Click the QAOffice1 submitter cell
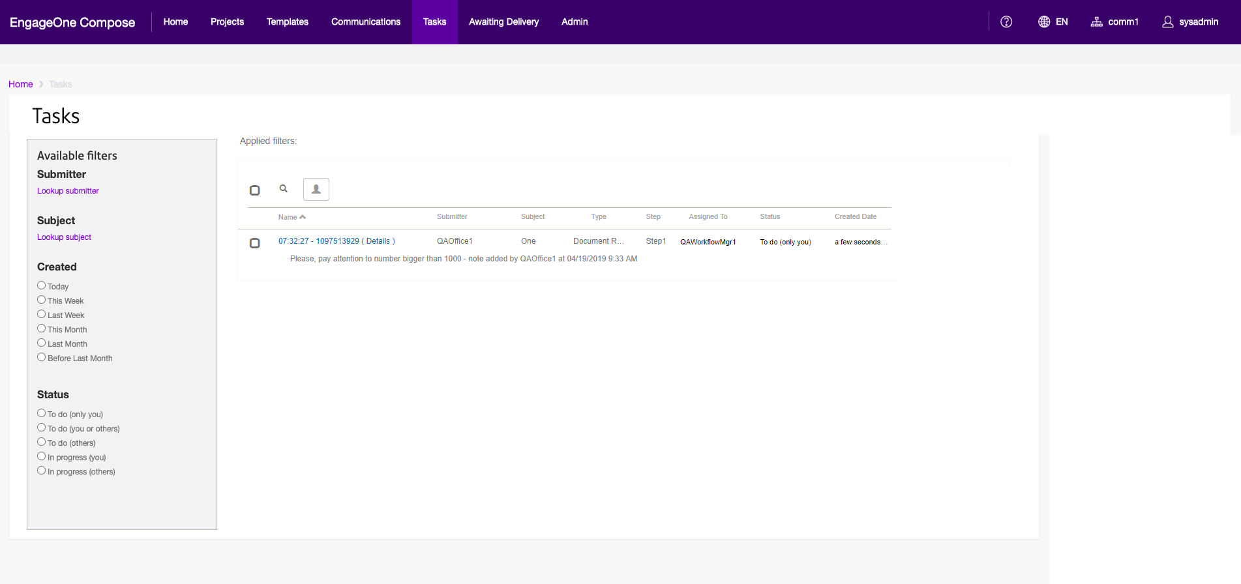Screen dimensions: 1241x584 click(x=455, y=241)
